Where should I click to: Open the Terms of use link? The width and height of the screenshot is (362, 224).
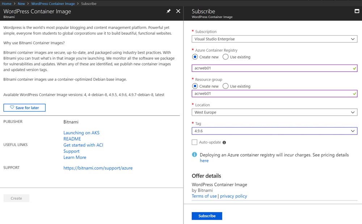pyautogui.click(x=204, y=196)
